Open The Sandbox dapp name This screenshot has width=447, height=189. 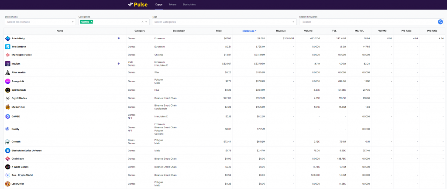[18, 46]
